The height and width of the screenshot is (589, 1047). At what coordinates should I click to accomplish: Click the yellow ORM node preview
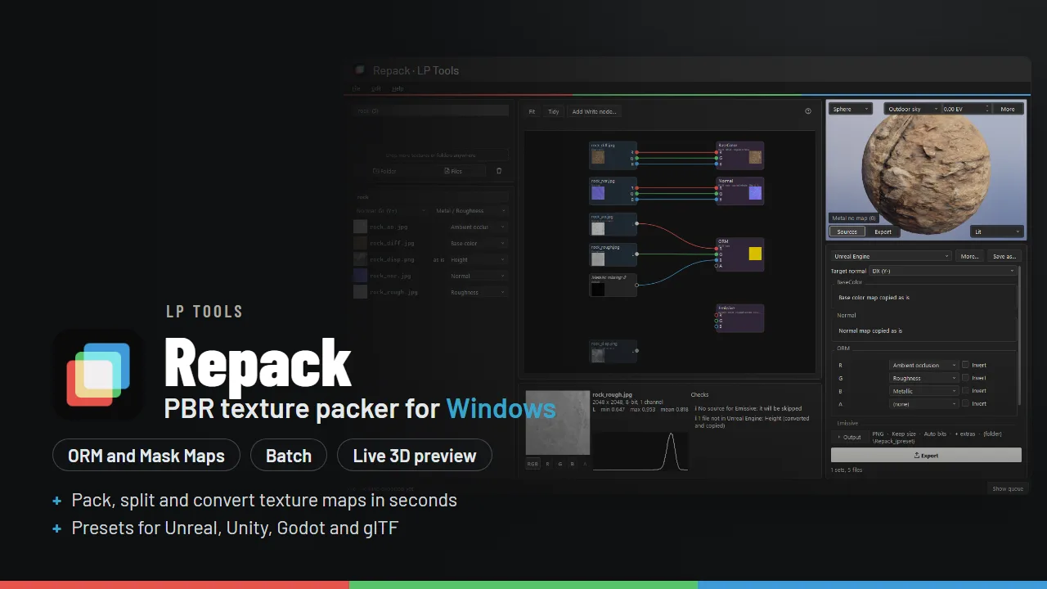[755, 254]
